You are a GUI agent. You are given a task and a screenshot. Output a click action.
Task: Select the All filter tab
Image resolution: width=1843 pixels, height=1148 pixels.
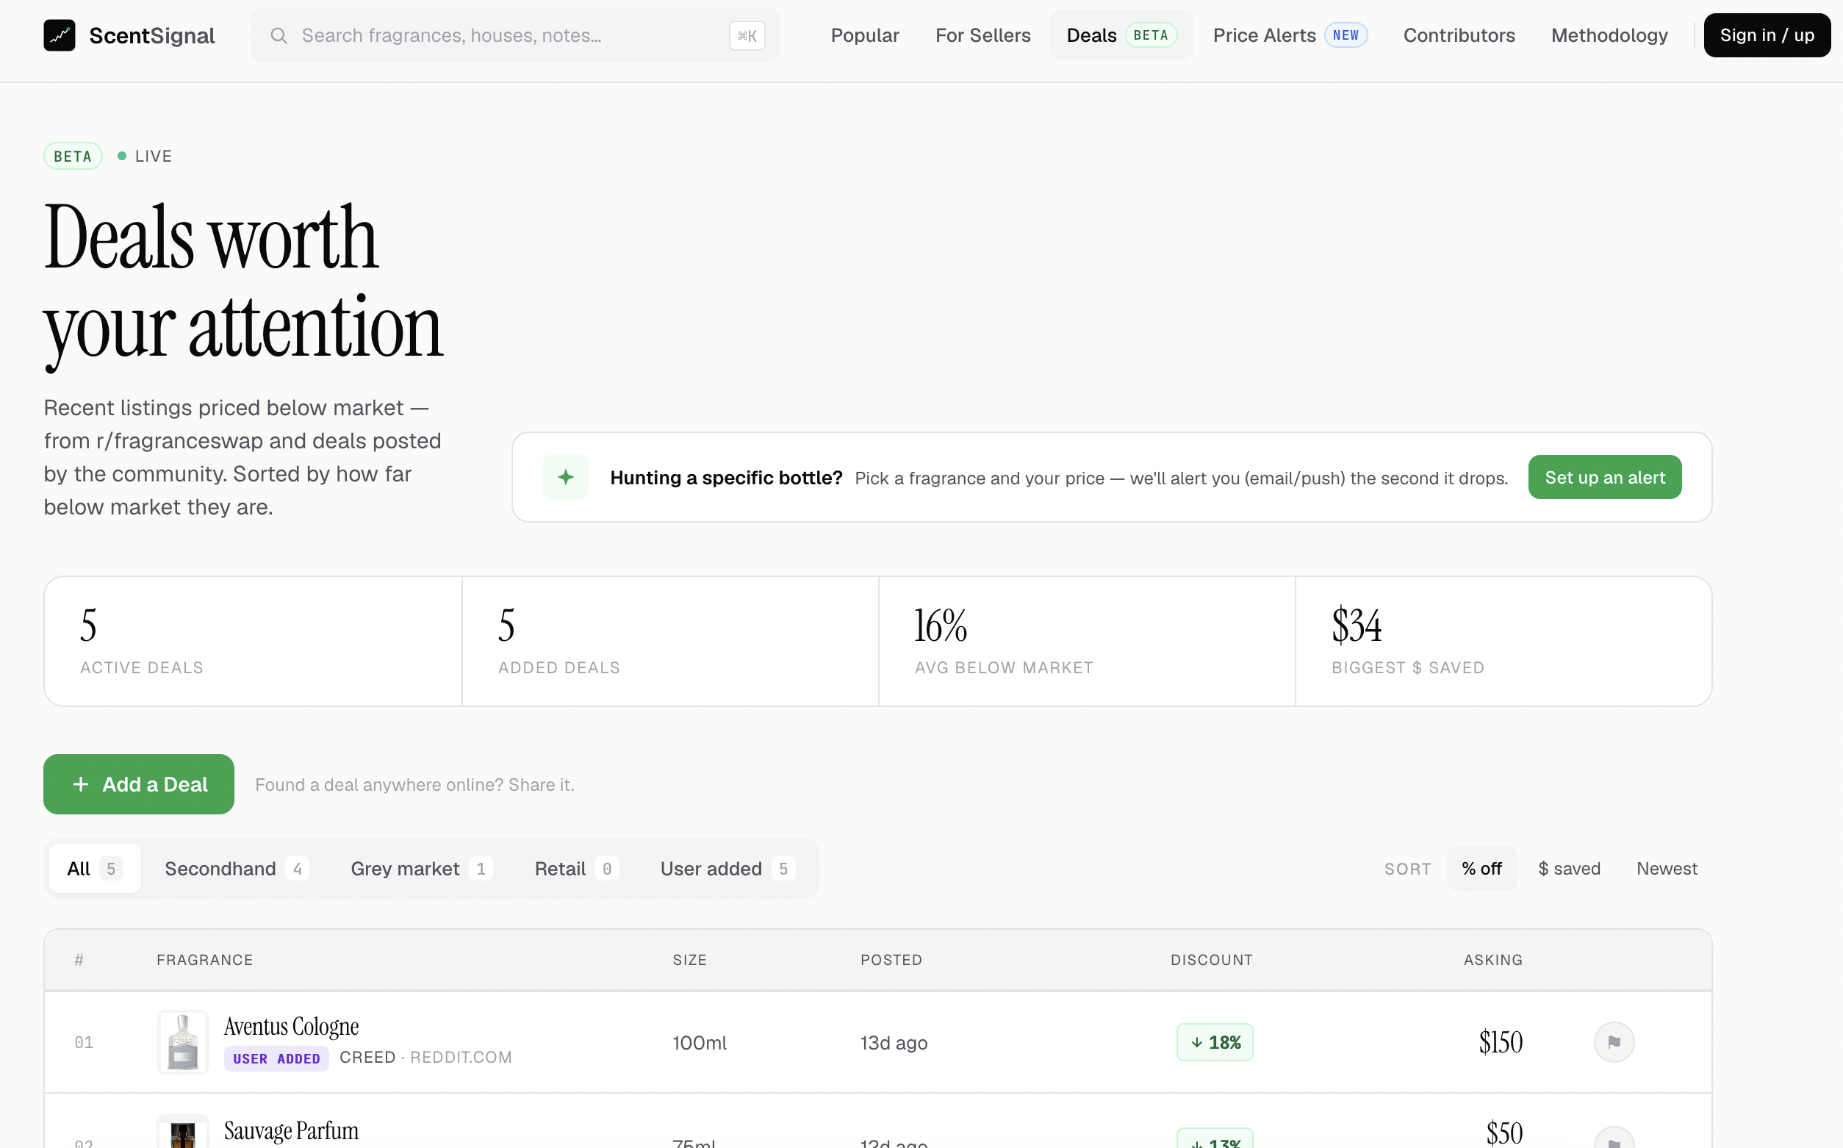click(95, 868)
